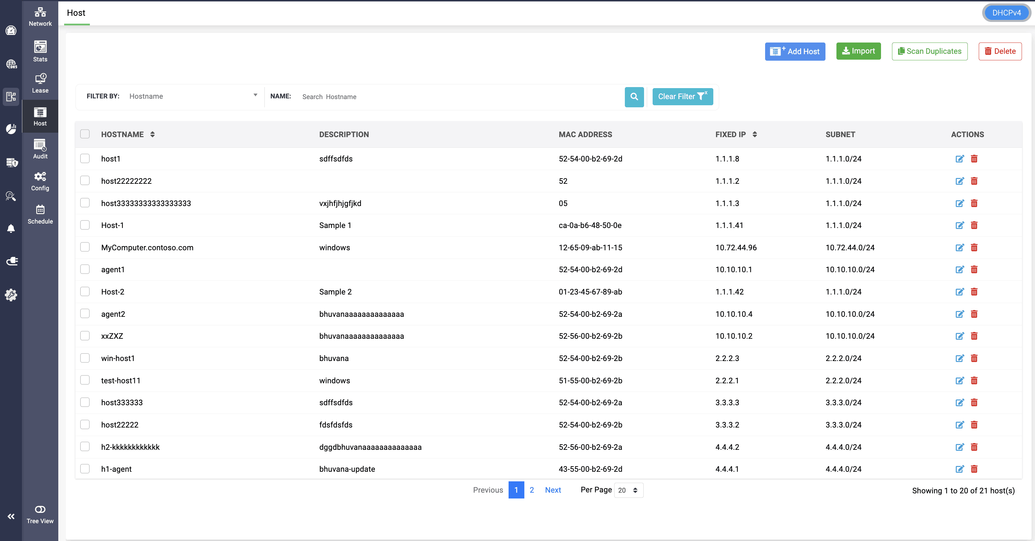
Task: Edit the agent2 row
Action: point(960,314)
